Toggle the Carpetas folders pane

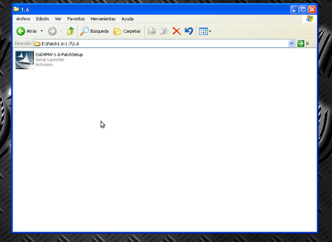point(127,31)
